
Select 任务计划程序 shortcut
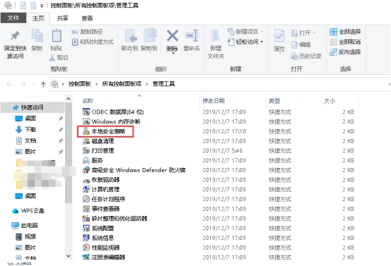[104, 199]
